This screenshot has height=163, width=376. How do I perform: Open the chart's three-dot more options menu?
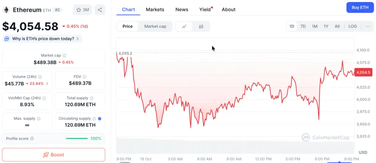click(x=368, y=26)
